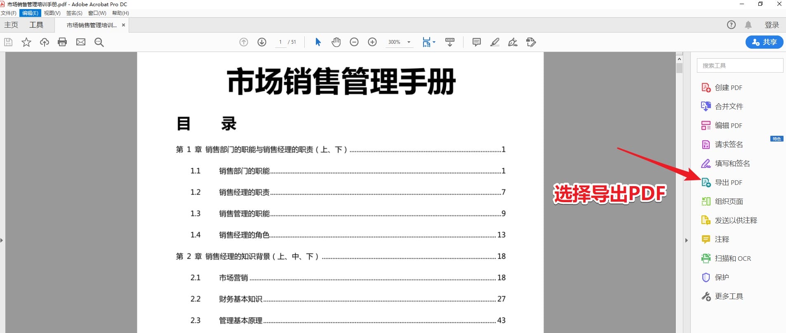Select the highlight text pen icon
The image size is (786, 333).
coord(494,42)
